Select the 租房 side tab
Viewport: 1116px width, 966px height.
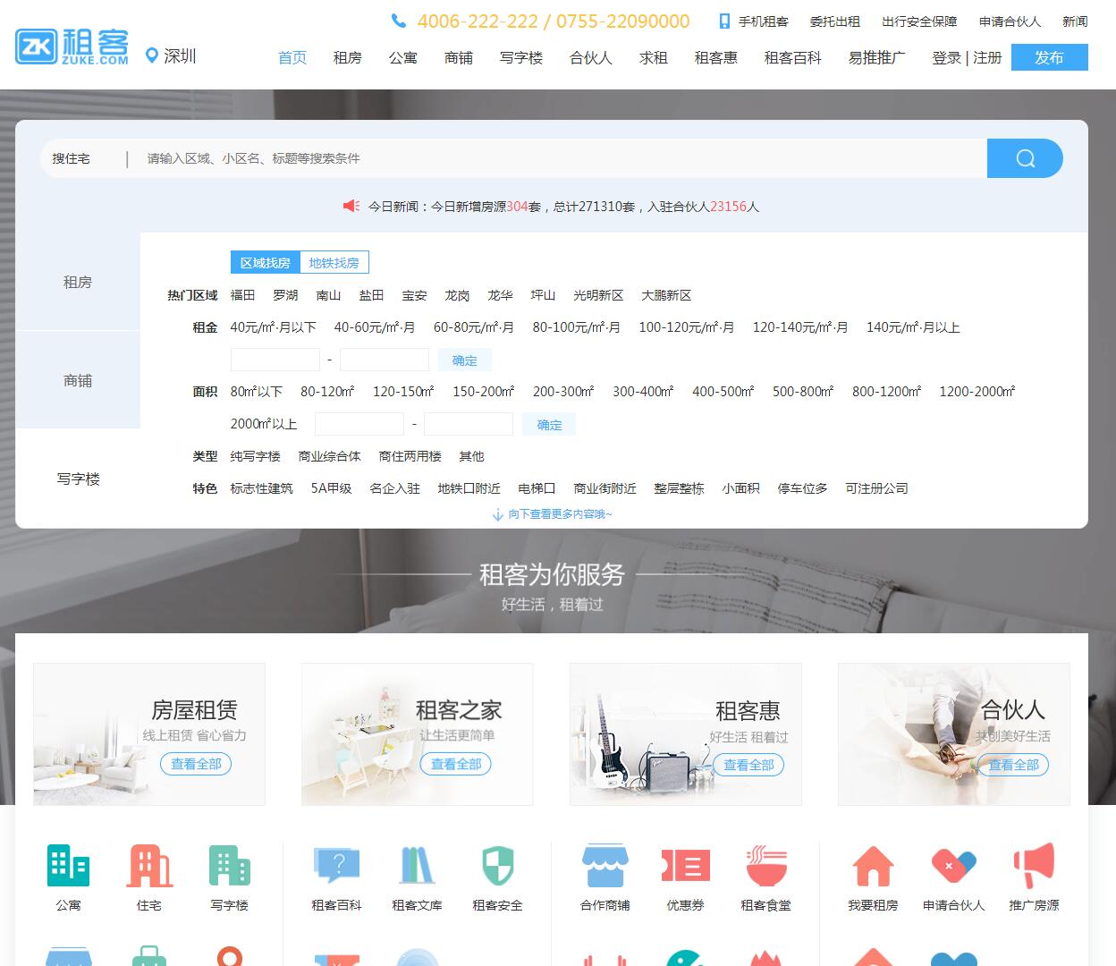[x=78, y=282]
